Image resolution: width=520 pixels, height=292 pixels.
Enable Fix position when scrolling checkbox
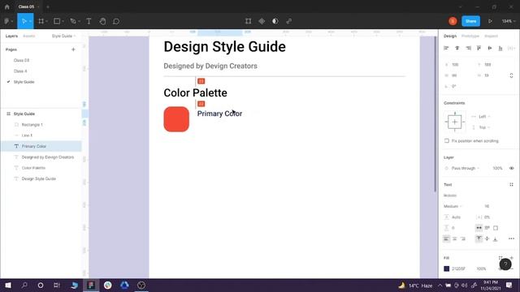(x=447, y=140)
